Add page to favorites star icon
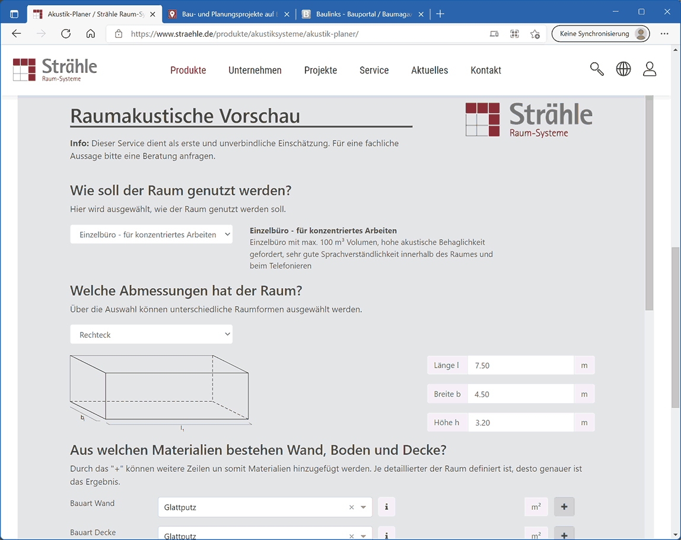The image size is (681, 540). (535, 34)
